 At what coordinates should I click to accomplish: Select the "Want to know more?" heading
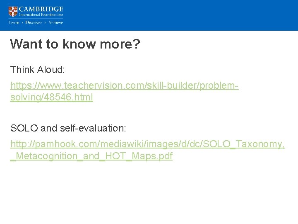coord(75,44)
